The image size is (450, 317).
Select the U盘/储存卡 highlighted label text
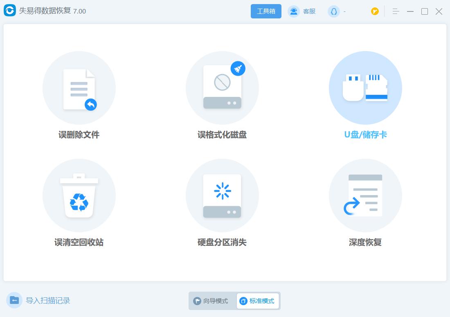[365, 134]
